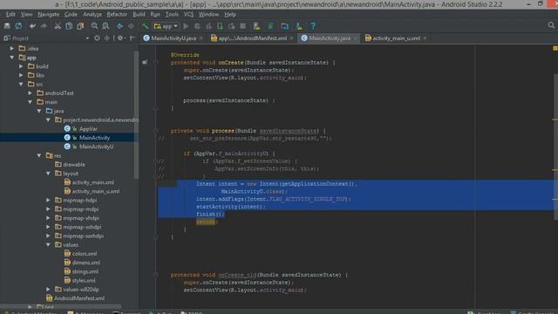Collapse the app module node
The image size is (558, 314).
click(11, 58)
